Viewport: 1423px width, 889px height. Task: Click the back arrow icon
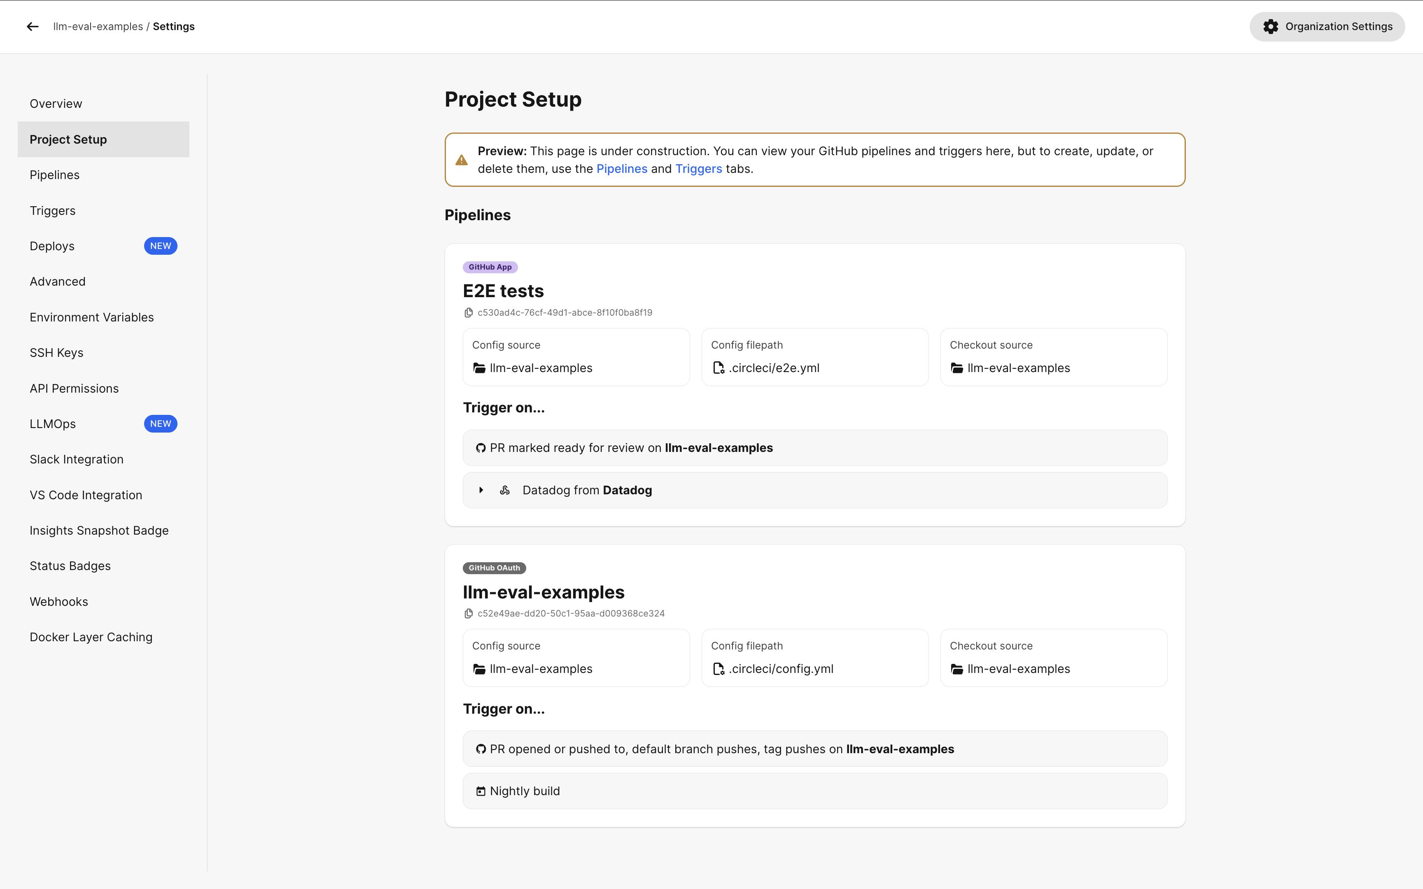coord(33,26)
